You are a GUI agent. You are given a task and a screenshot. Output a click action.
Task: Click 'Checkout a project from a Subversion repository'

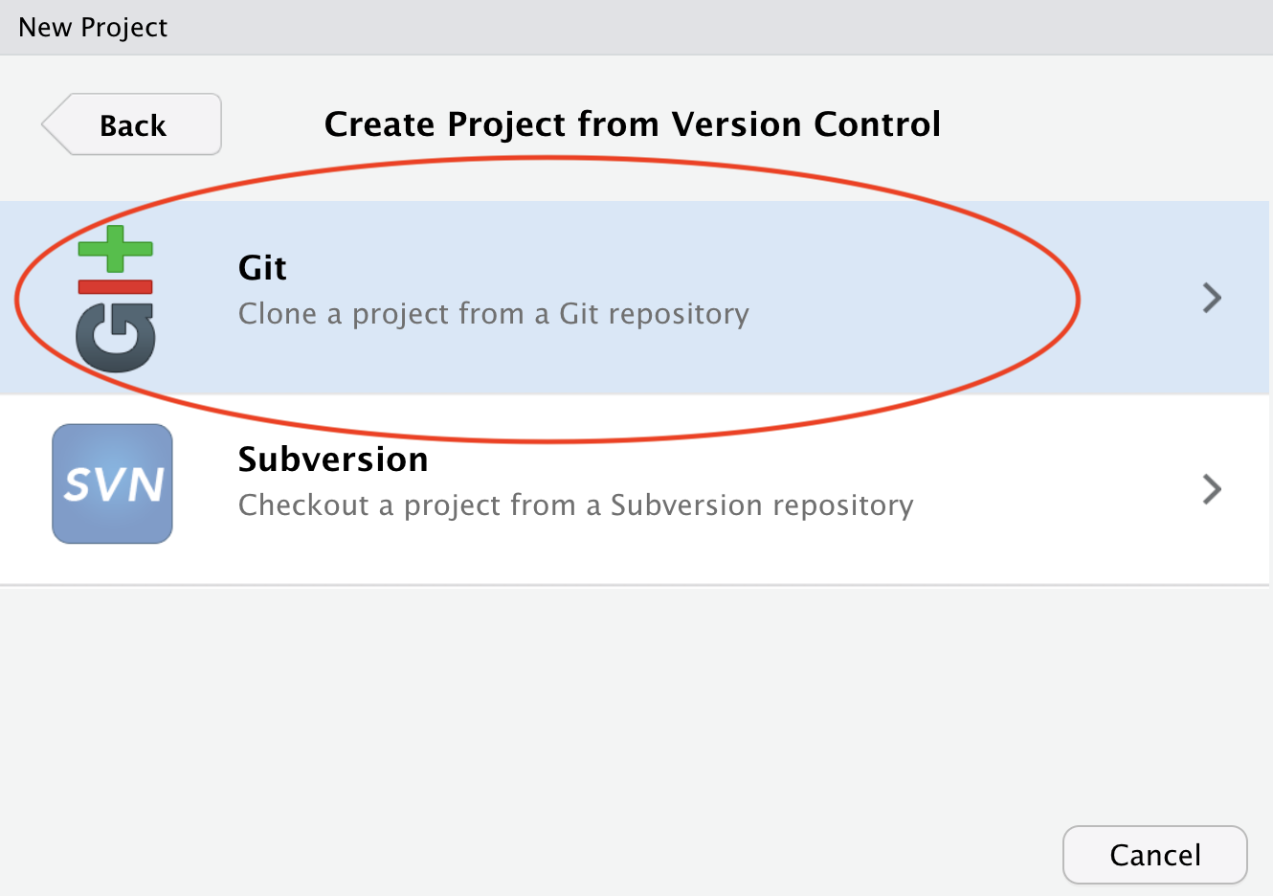click(576, 505)
